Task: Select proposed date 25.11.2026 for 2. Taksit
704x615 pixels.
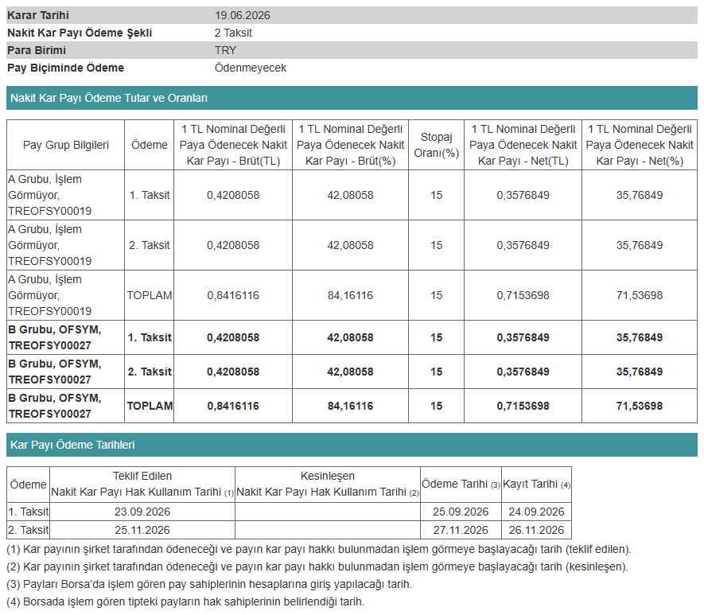Action: (x=142, y=530)
